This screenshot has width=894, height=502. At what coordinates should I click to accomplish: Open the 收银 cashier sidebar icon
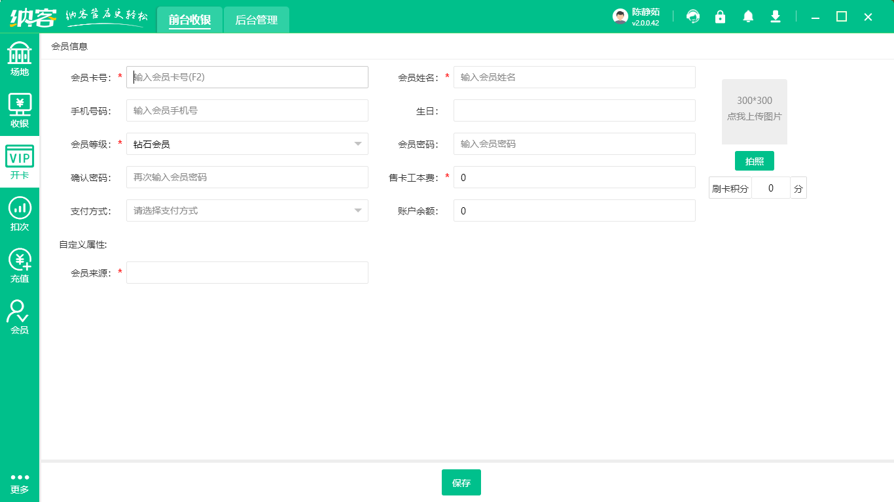click(20, 110)
